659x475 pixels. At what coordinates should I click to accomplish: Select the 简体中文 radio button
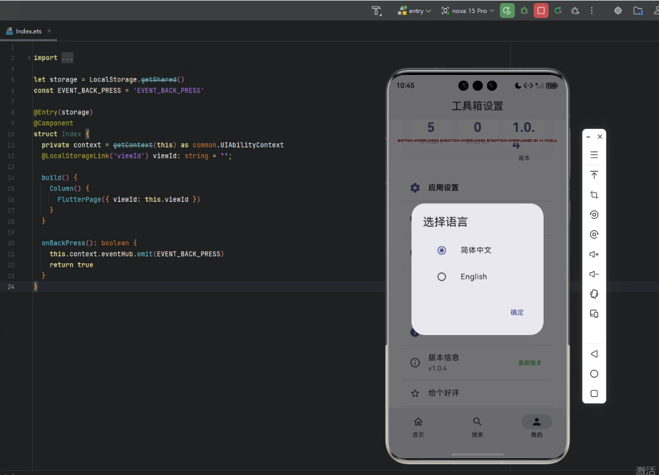(441, 250)
